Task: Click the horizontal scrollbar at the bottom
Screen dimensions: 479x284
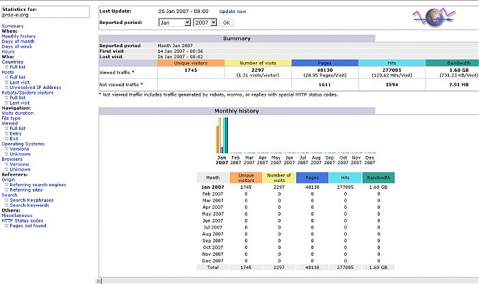Action: tap(287, 280)
